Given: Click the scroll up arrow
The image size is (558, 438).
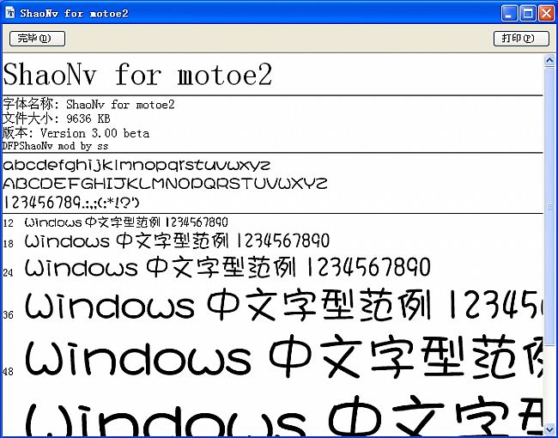Looking at the screenshot, I should [549, 60].
